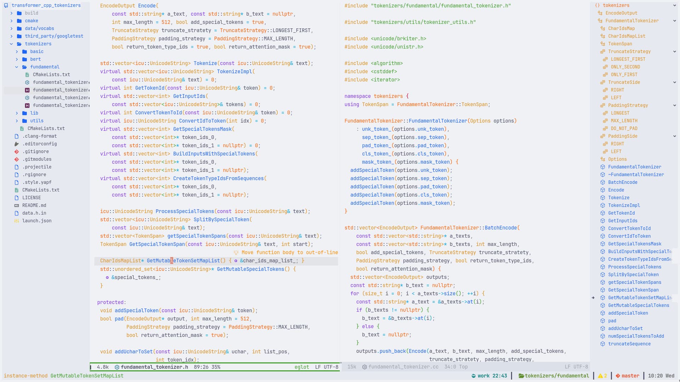Click the warning triangle in status bar

(600, 376)
